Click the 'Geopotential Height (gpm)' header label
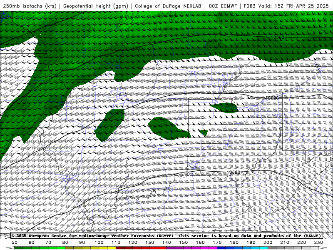The image size is (333, 250). click(96, 6)
